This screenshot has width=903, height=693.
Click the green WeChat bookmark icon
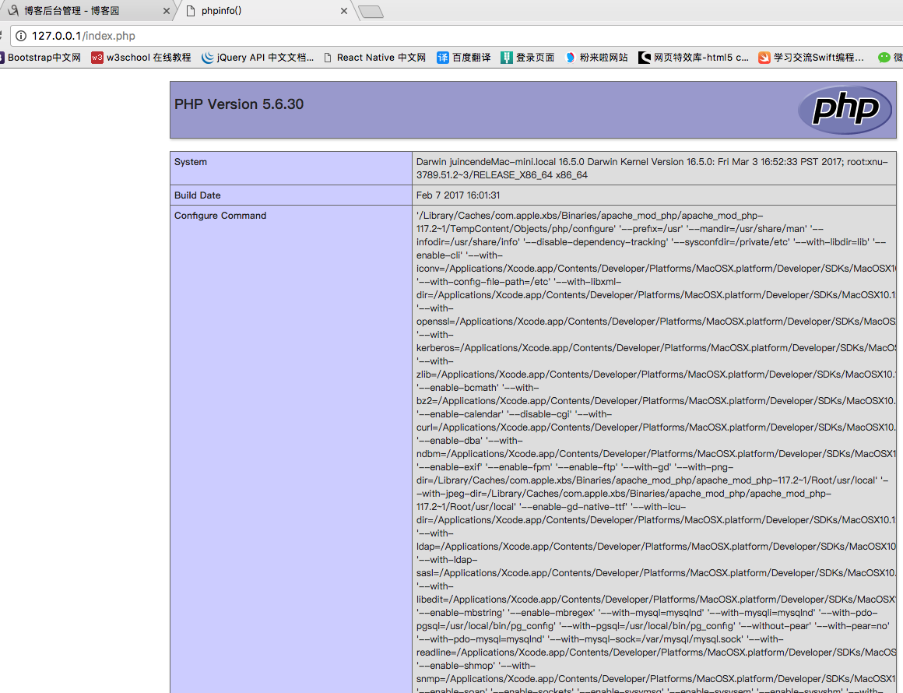coord(884,58)
